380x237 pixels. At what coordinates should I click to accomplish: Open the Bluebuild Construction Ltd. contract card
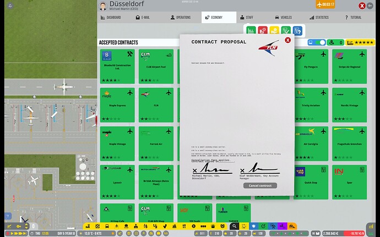click(x=117, y=67)
